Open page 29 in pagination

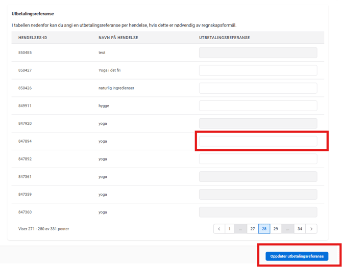276,229
